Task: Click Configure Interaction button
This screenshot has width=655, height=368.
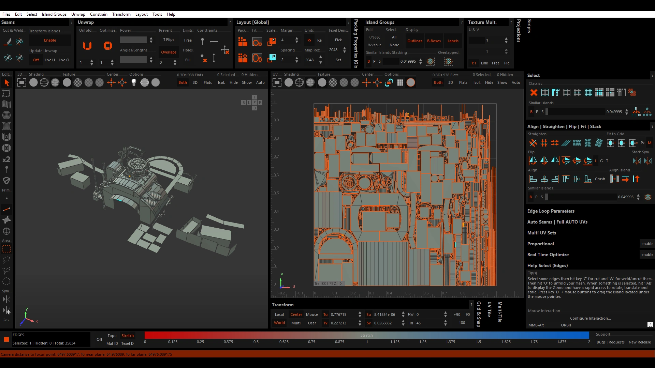Action: [x=590, y=318]
